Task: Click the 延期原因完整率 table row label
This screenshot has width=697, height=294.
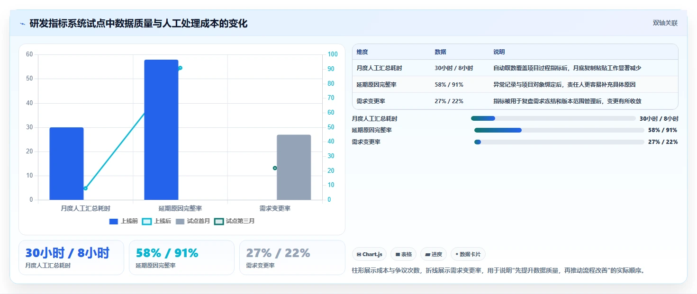Action: (376, 85)
